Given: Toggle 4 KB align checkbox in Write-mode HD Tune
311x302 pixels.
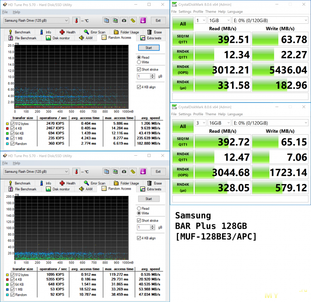Looking at the screenshot, I should point(139,238).
